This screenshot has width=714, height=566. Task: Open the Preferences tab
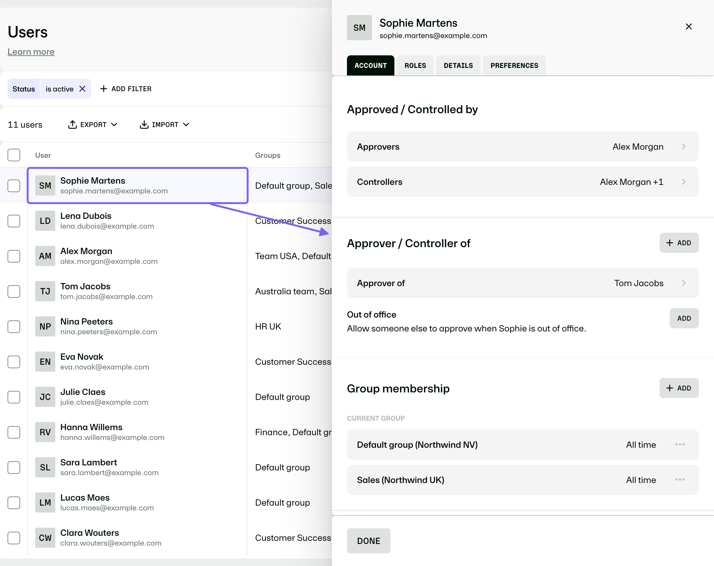pyautogui.click(x=514, y=66)
